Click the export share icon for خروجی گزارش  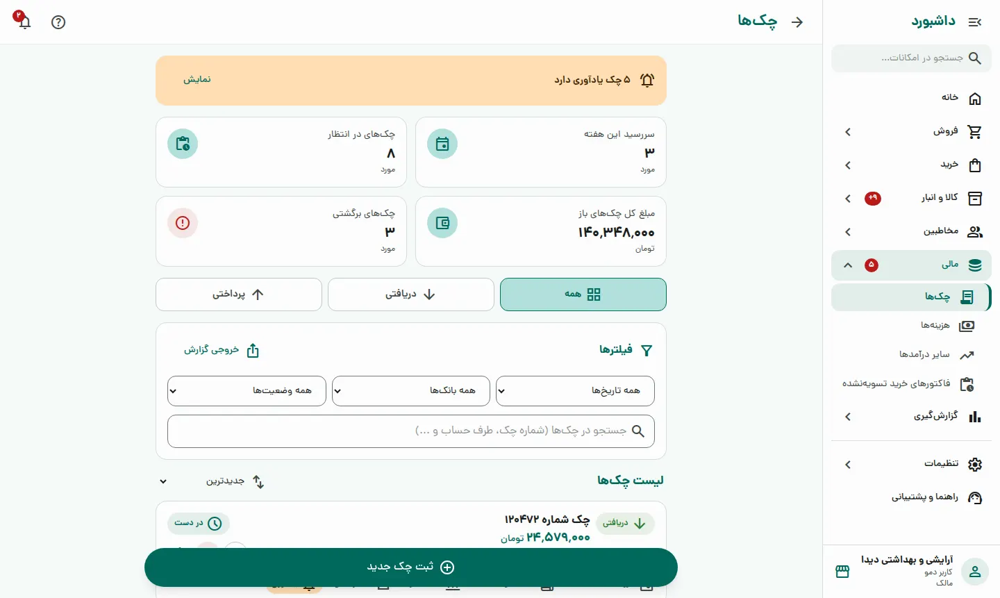pos(253,351)
